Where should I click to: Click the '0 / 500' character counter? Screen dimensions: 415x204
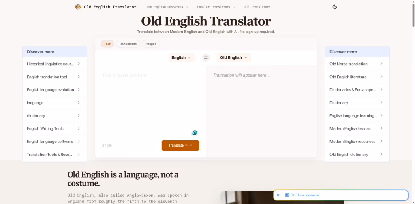click(x=107, y=146)
